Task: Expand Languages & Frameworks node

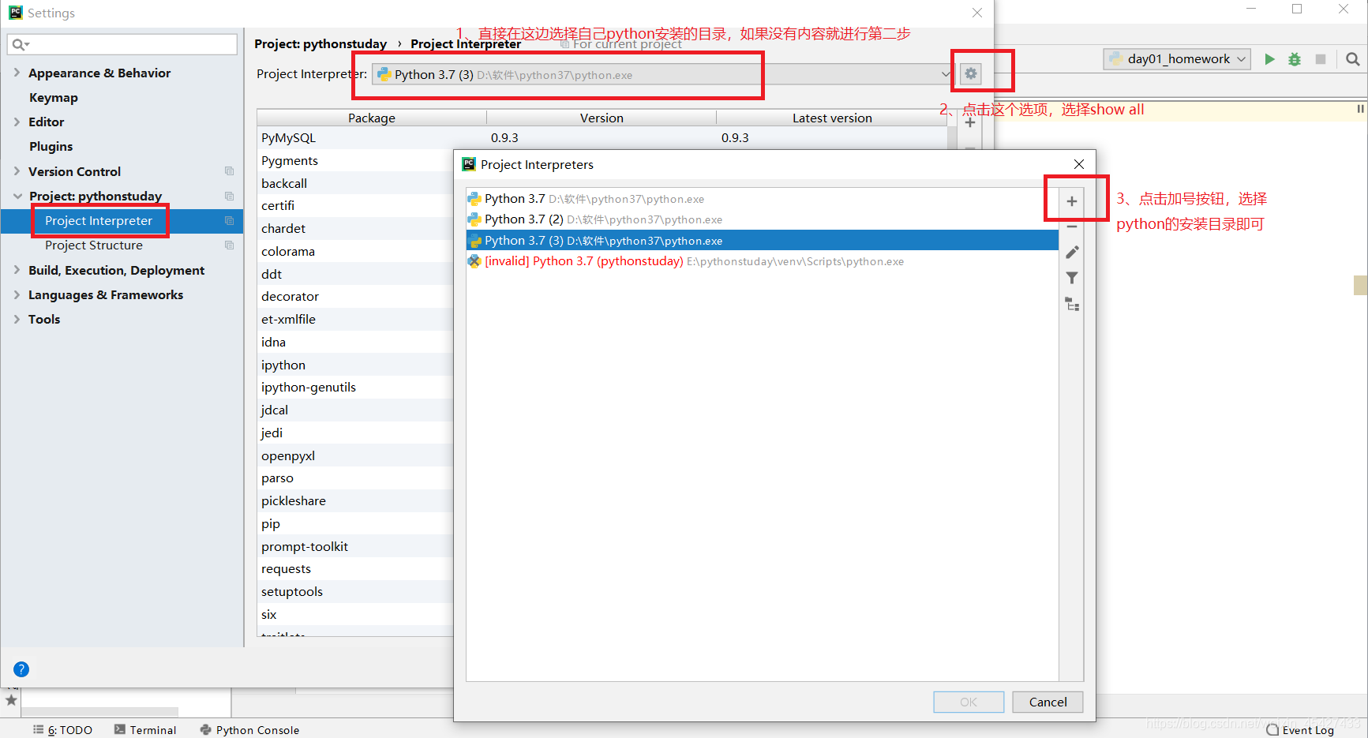Action: tap(17, 294)
